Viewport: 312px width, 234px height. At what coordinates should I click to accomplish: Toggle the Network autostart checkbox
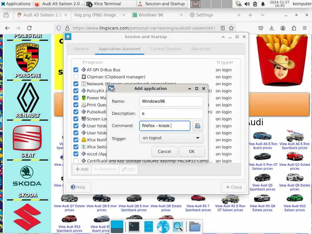coord(76,84)
